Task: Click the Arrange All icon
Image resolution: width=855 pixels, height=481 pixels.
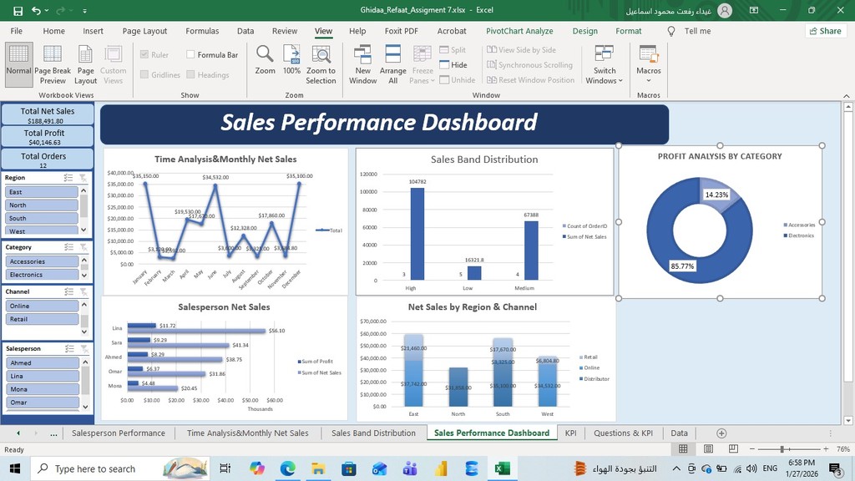Action: (392, 55)
